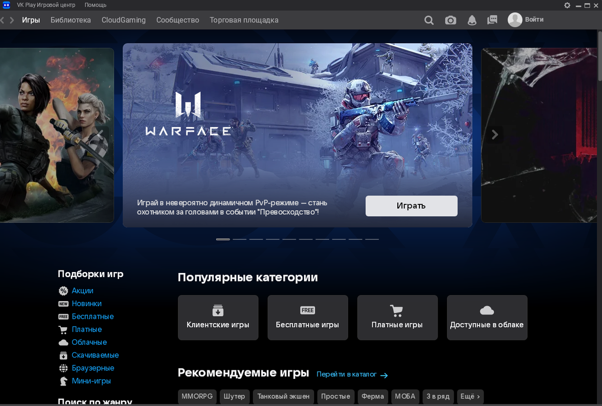Switch to the Библиотека tab
The width and height of the screenshot is (602, 406).
point(71,20)
